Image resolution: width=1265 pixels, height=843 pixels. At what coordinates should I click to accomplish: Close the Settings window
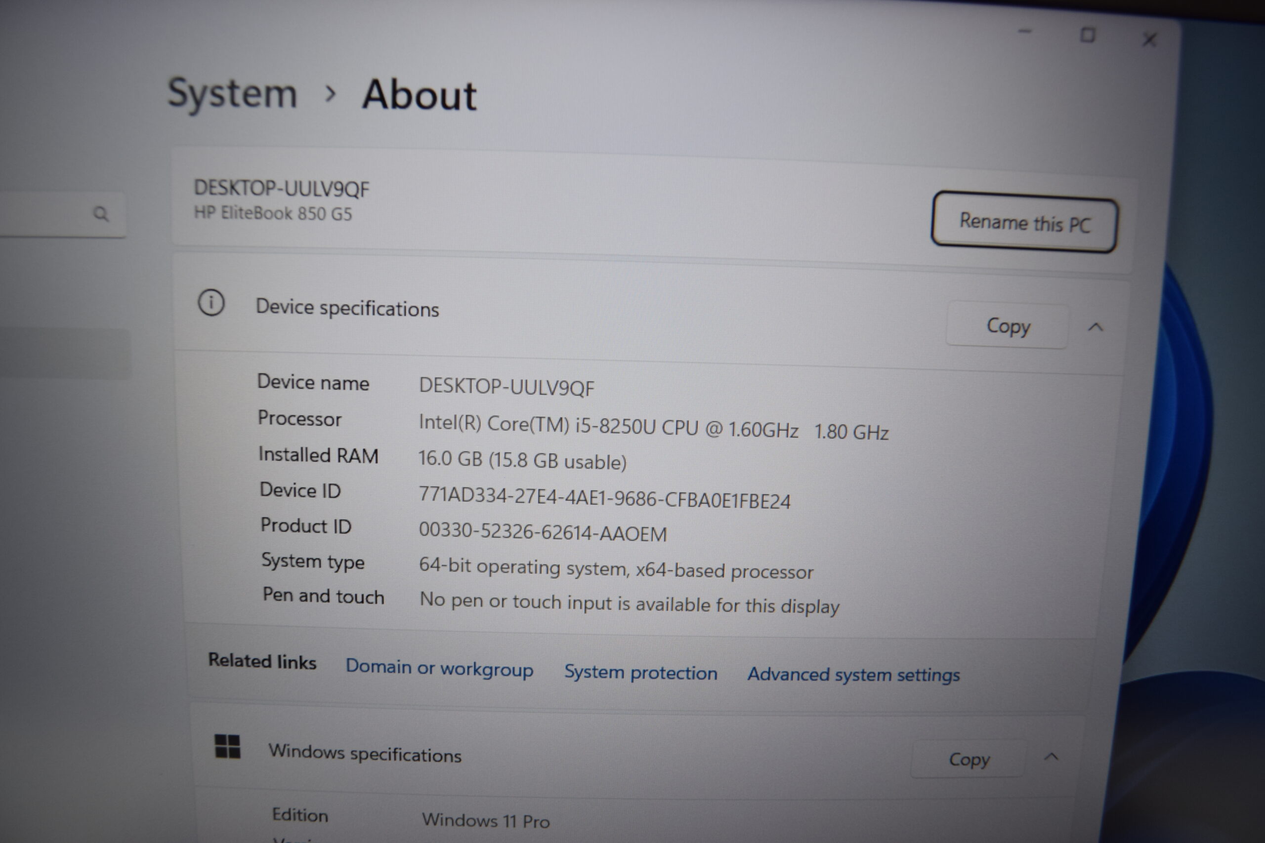pos(1149,39)
